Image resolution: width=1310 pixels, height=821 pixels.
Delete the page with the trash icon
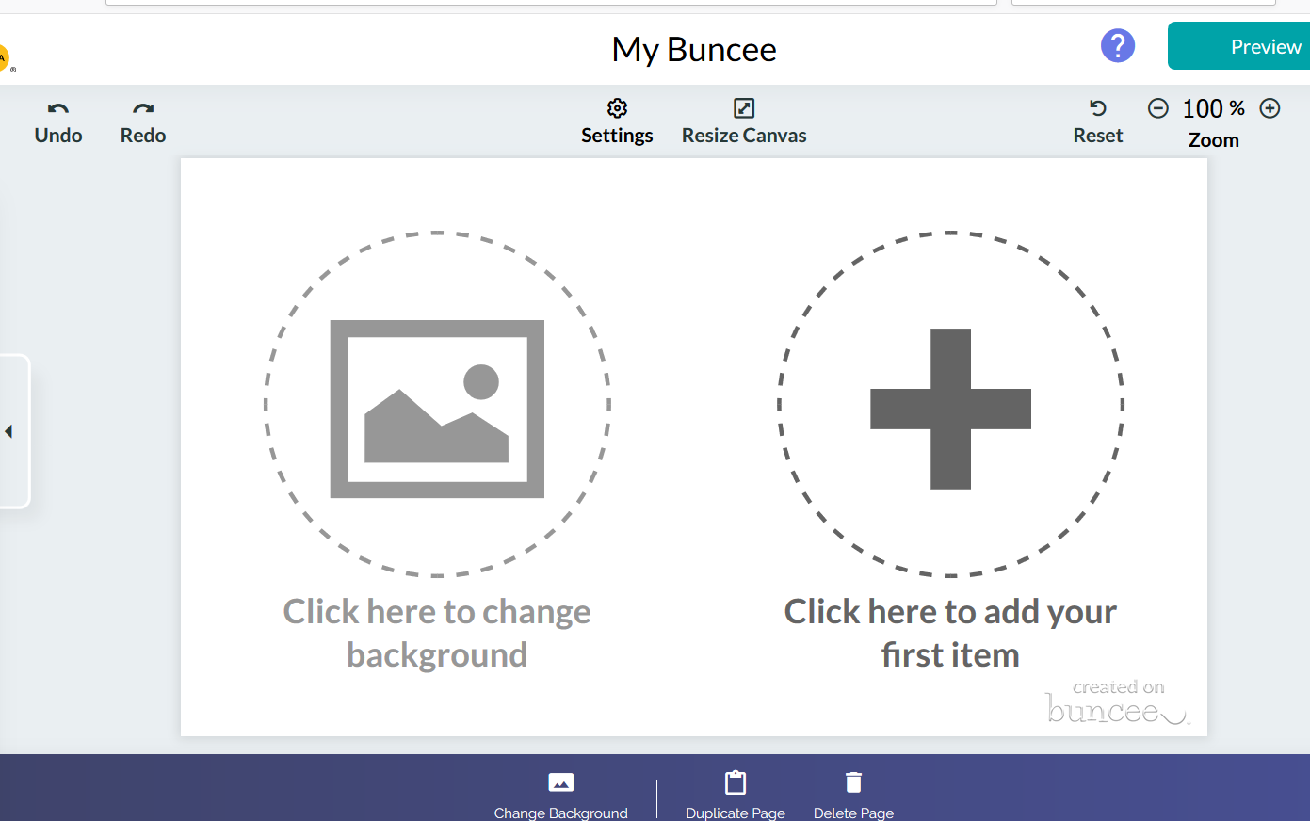click(x=853, y=781)
